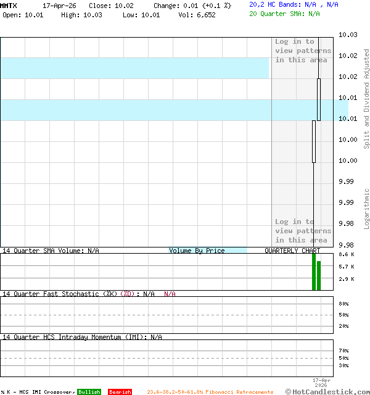
Task: Click the lower candlestick body near 10.00
Action: [x=314, y=141]
